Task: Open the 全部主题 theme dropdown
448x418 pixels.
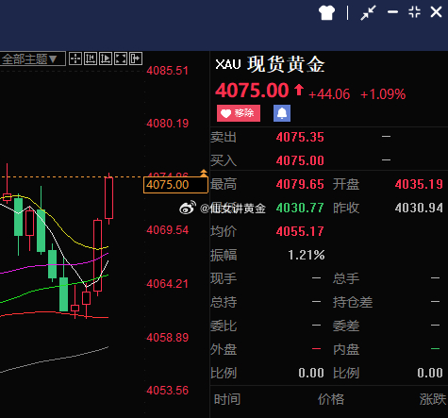Action: click(32, 59)
